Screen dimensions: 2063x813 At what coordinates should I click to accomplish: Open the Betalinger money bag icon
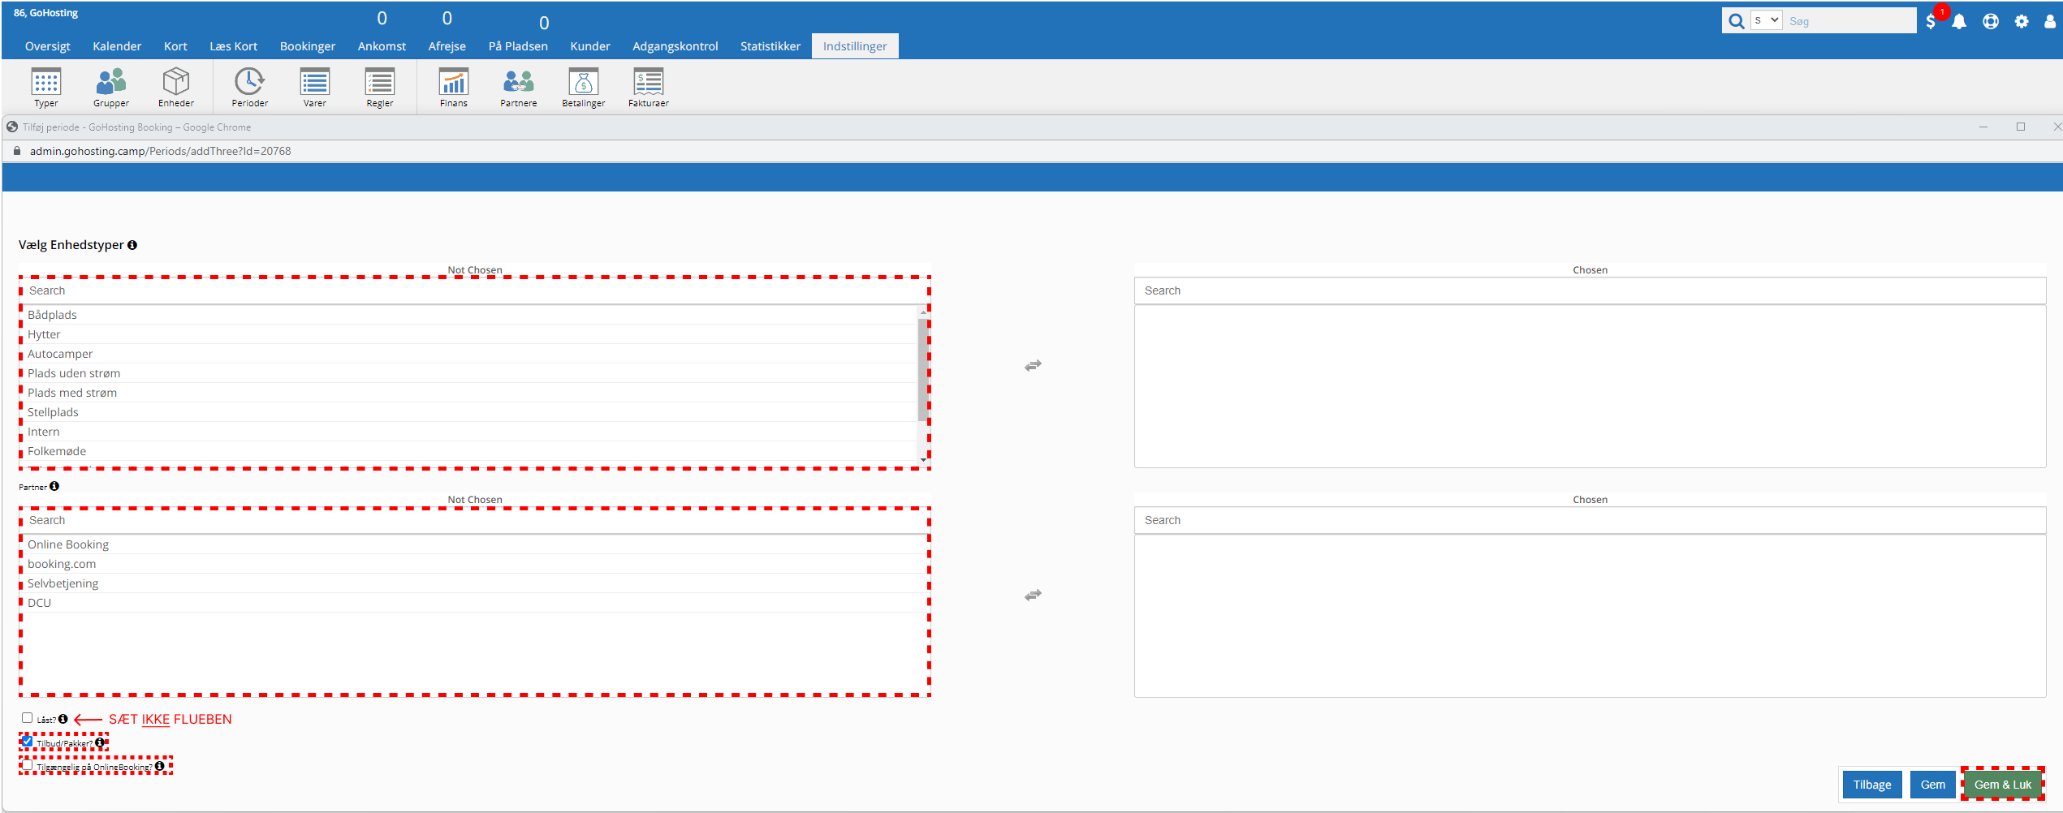click(583, 83)
